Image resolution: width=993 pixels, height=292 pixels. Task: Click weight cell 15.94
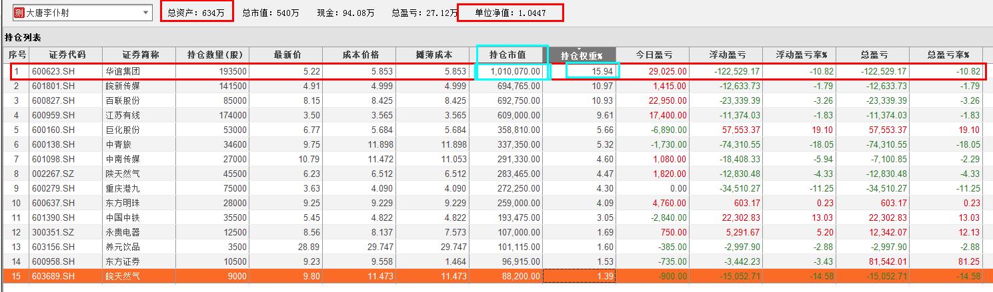click(602, 71)
